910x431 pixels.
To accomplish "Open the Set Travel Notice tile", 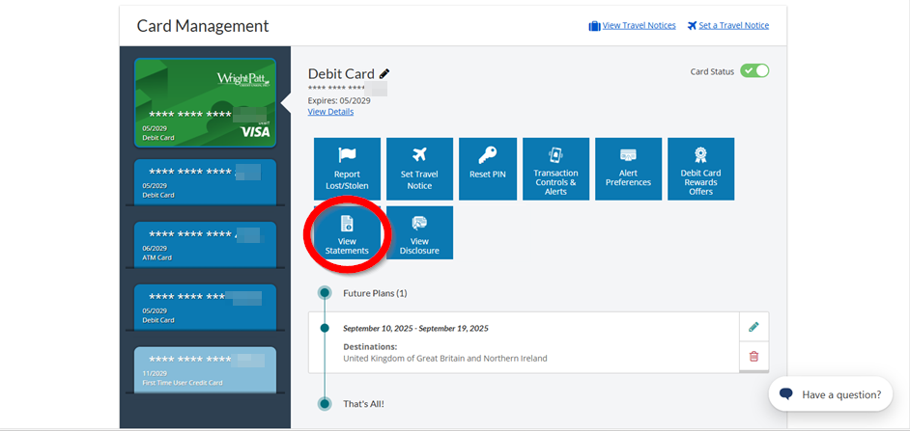I will click(419, 169).
